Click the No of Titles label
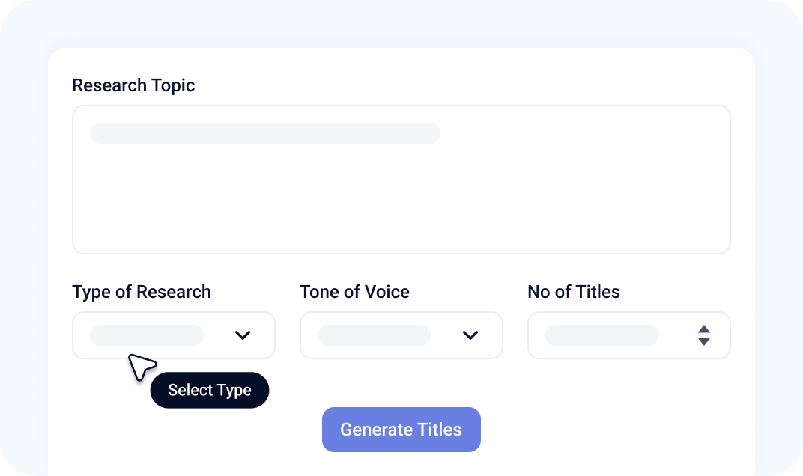This screenshot has width=803, height=476. (574, 292)
